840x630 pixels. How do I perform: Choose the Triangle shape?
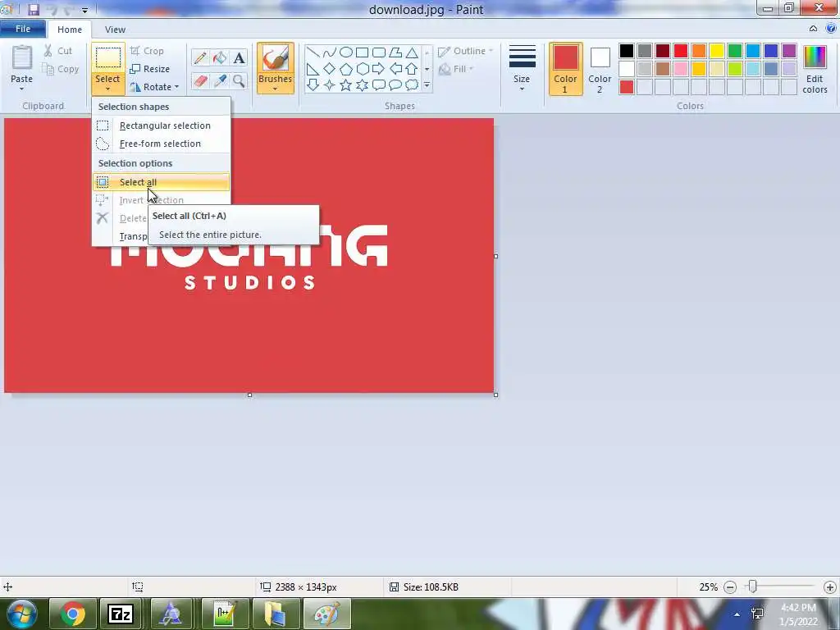pyautogui.click(x=412, y=52)
